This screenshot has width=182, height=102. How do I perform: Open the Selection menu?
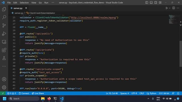[24, 3]
